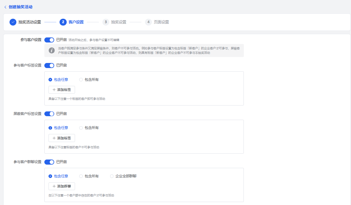Image resolution: width=351 pixels, height=205 pixels.
Task: Go to step 抽奖活动设置
Action: point(29,22)
